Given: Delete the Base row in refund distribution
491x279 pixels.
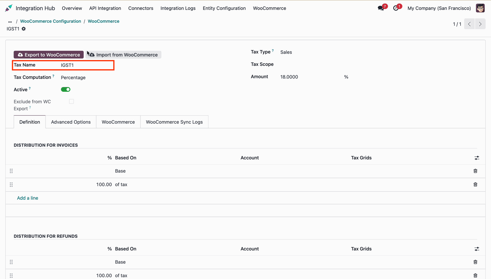Looking at the screenshot, I should [x=475, y=262].
